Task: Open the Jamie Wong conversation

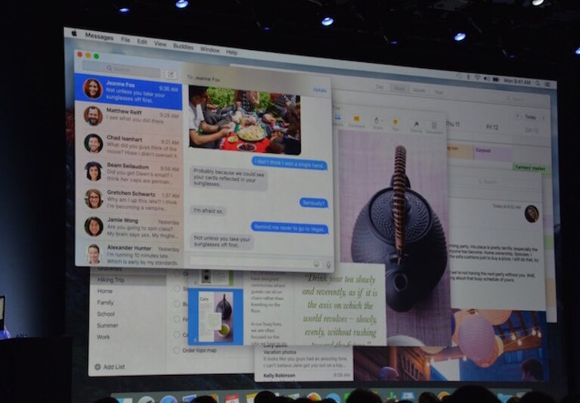Action: (x=129, y=226)
